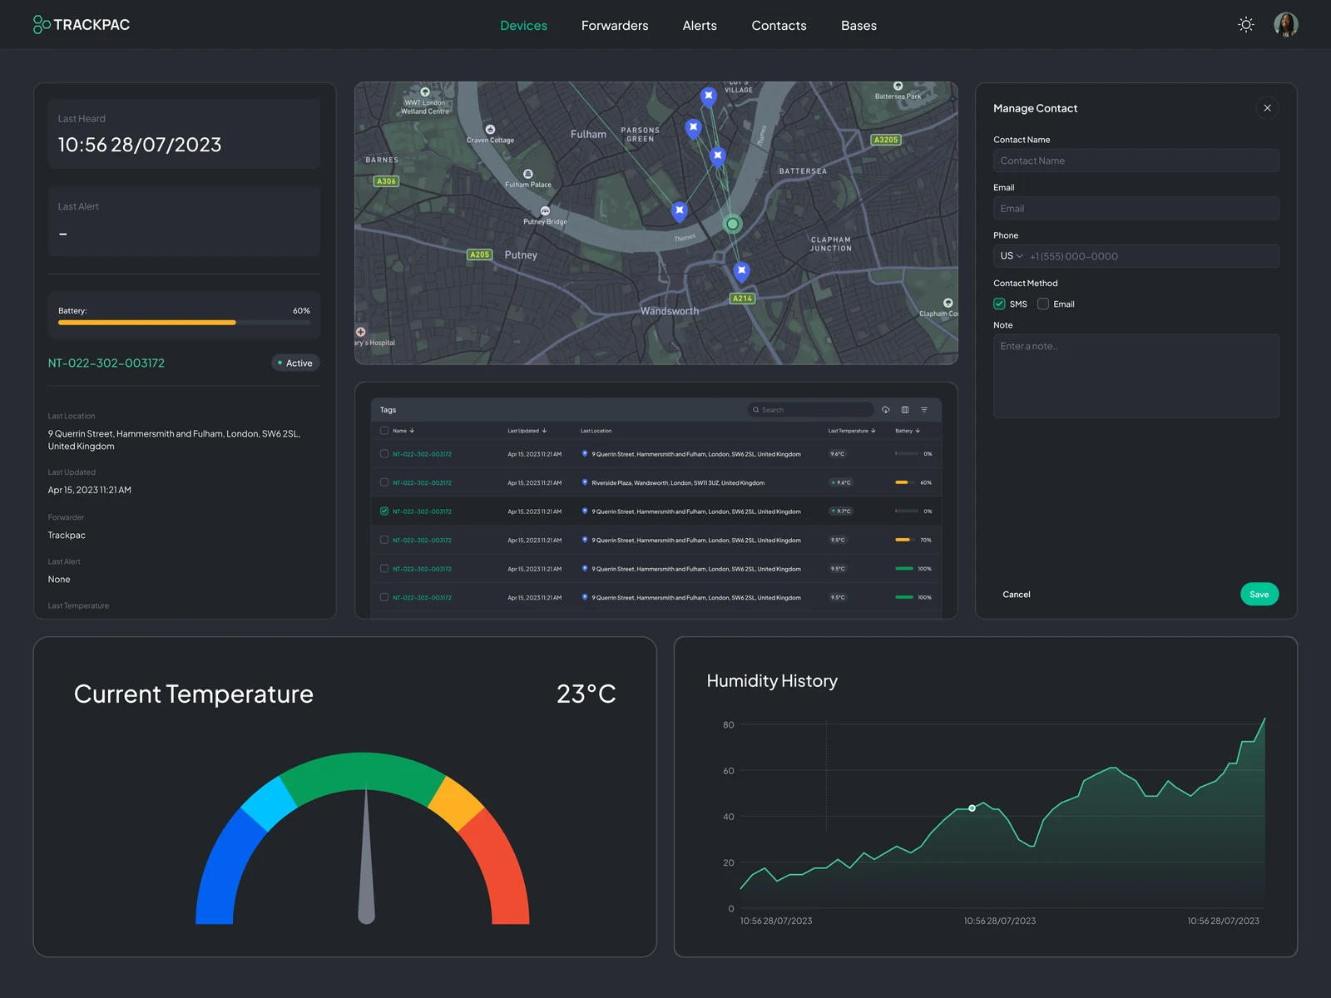Toggle the select-all checkbox in Tags header
Viewport: 1331px width, 998px height.
pyautogui.click(x=384, y=431)
